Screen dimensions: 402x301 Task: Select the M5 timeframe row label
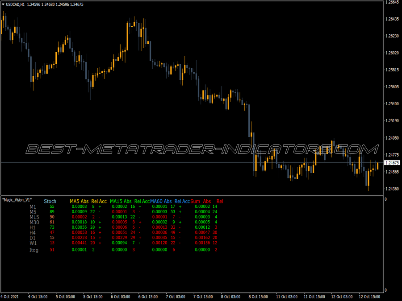[33, 212]
